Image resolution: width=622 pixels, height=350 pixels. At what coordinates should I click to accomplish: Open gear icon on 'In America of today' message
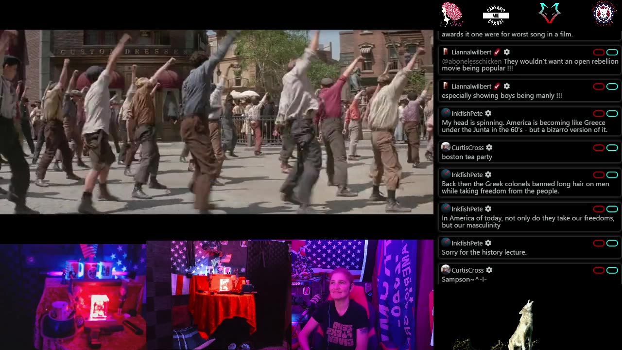(488, 209)
